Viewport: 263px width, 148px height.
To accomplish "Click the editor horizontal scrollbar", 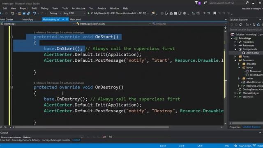I will (x=92, y=127).
